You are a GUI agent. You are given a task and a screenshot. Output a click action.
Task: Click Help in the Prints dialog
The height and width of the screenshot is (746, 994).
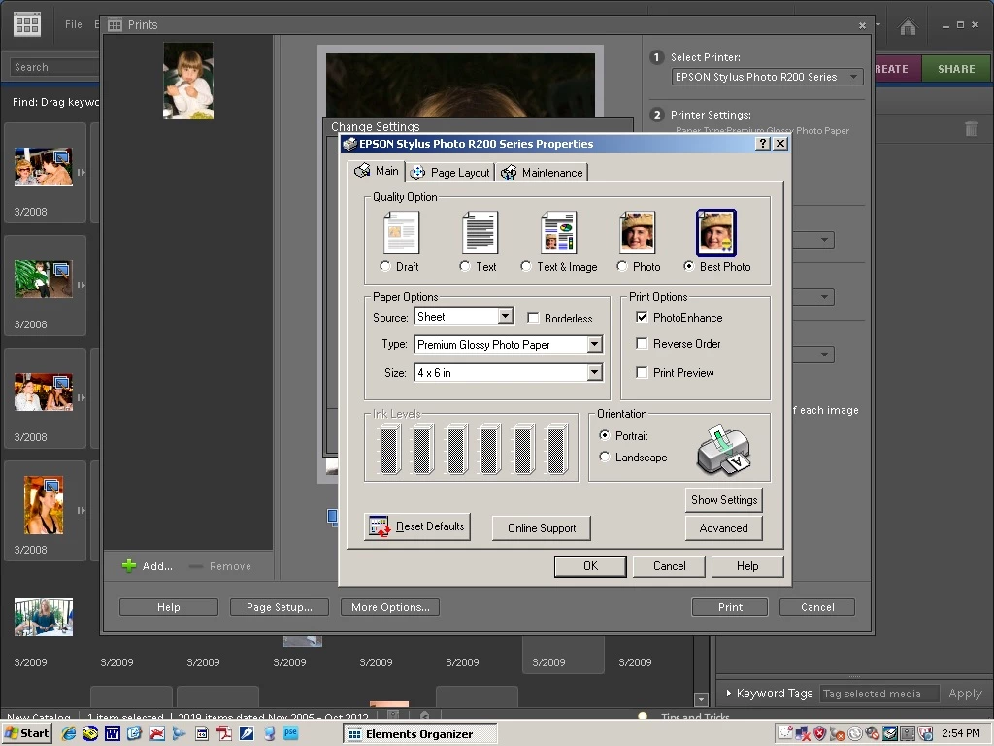click(169, 607)
